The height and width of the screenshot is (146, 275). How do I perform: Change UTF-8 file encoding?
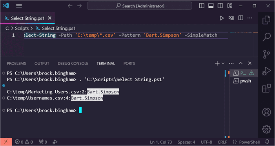206,142
